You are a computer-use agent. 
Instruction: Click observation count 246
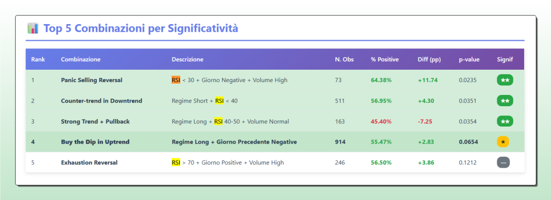pyautogui.click(x=340, y=162)
